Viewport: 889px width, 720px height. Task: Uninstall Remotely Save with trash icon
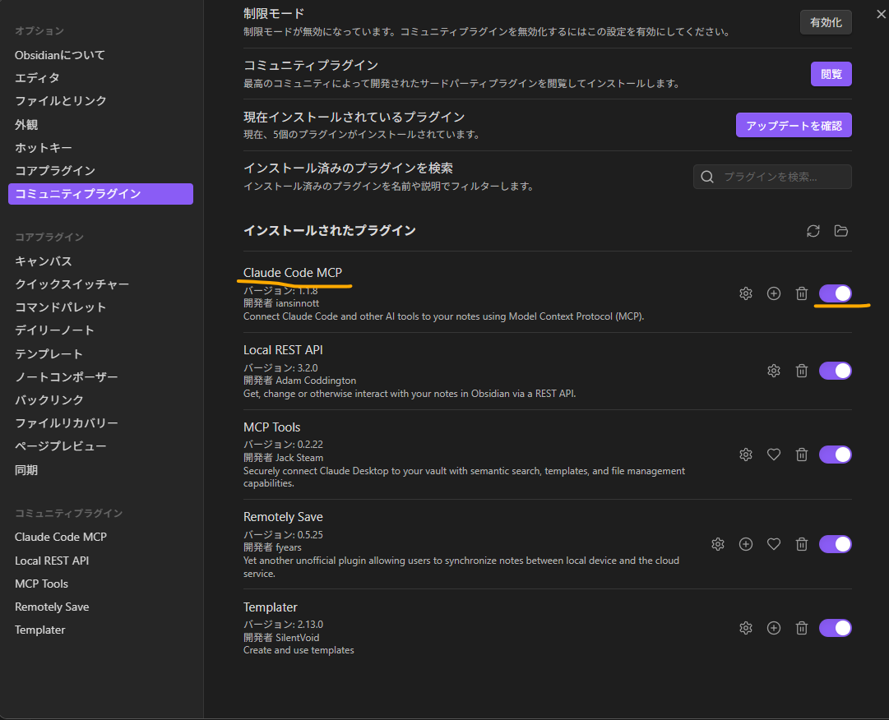[x=801, y=544]
